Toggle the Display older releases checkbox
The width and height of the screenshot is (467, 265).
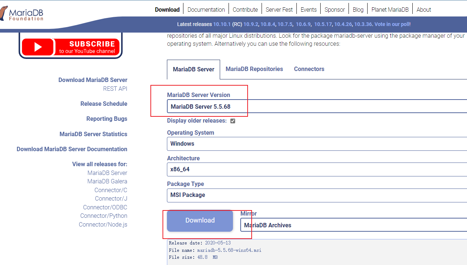(x=233, y=121)
